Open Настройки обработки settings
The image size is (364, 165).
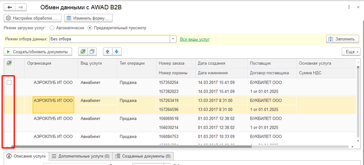tap(33, 18)
